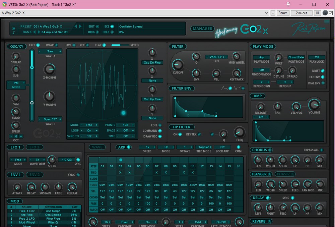The width and height of the screenshot is (335, 227).
Task: Click the HP Filter FREQ knob
Action: [240, 132]
